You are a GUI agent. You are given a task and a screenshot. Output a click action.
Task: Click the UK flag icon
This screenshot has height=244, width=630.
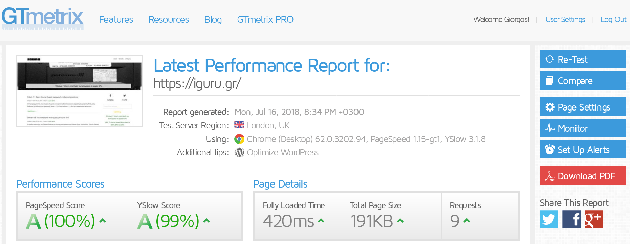[x=239, y=125]
